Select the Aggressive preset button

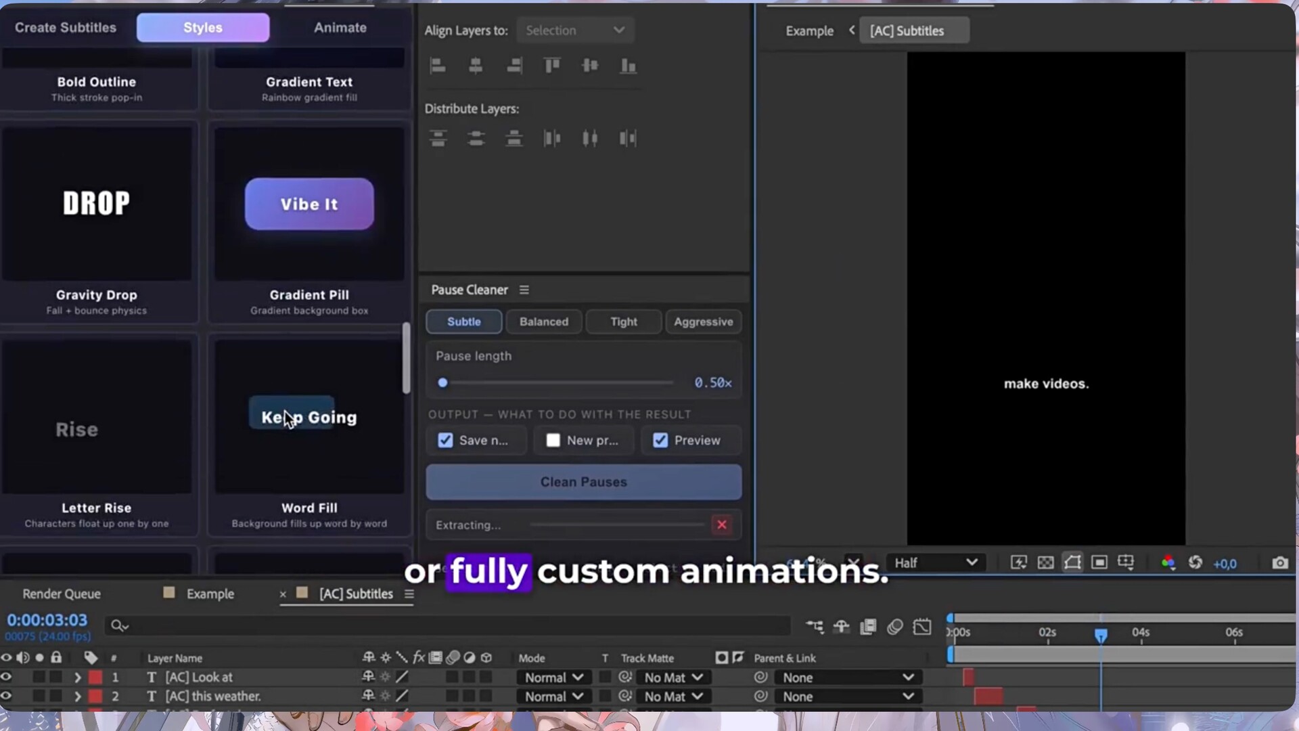[x=703, y=322]
